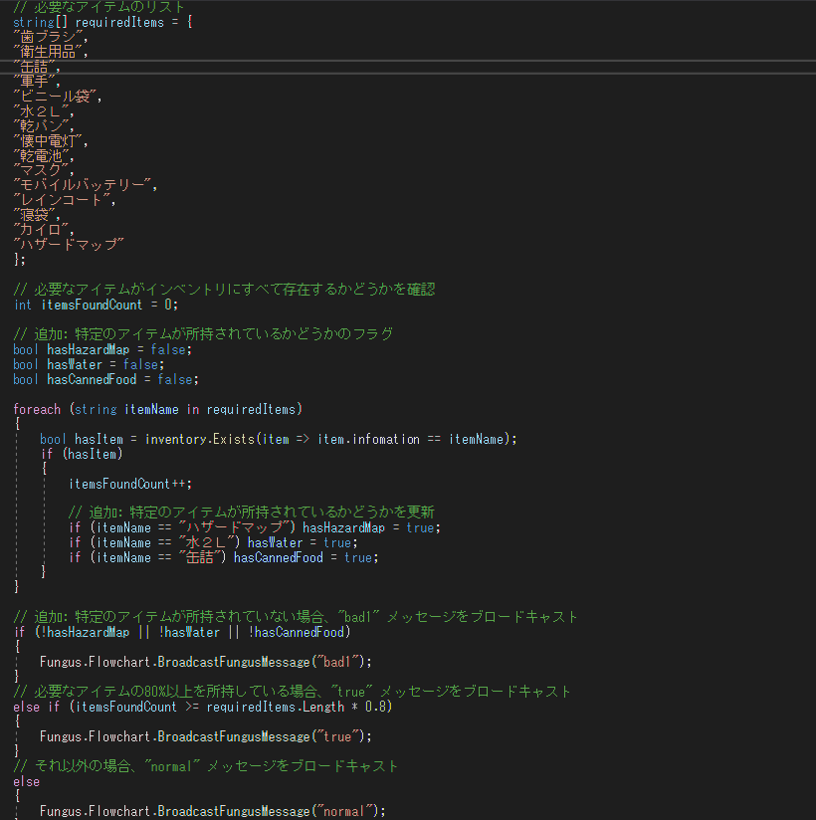816x820 pixels.
Task: Click the int itemsFoundCount = 0 line
Action: point(96,305)
